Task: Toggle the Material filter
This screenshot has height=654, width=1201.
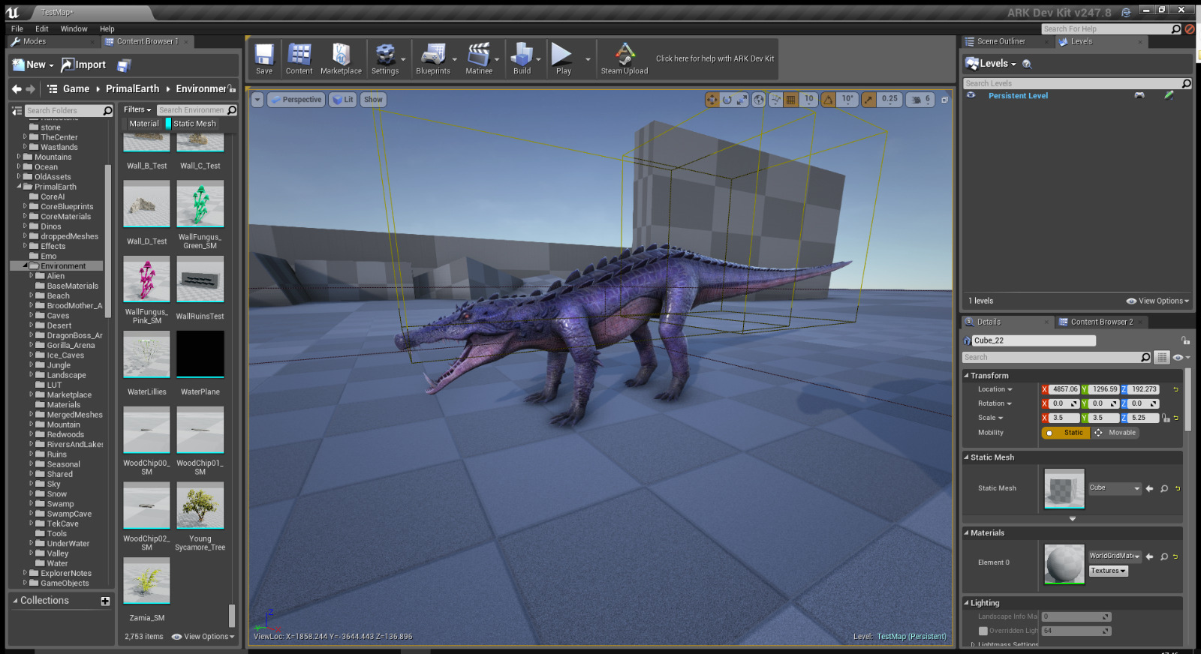Action: (142, 124)
